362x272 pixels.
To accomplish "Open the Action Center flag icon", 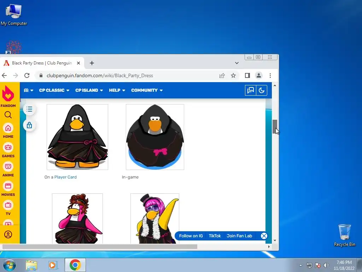I will pyautogui.click(x=318, y=265).
